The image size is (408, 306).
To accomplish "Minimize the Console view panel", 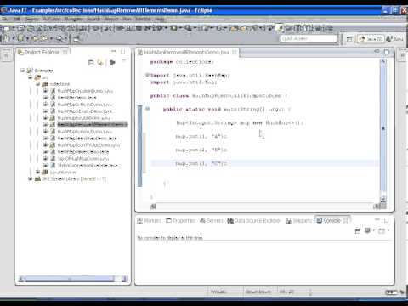I will coord(377,219).
